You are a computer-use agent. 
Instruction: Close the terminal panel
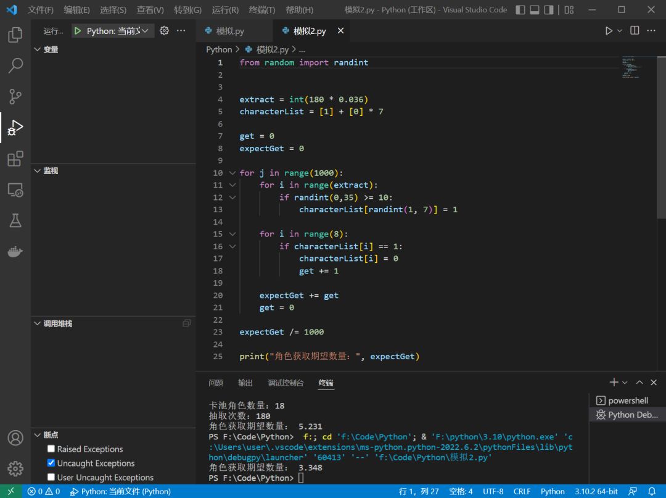[x=654, y=383]
